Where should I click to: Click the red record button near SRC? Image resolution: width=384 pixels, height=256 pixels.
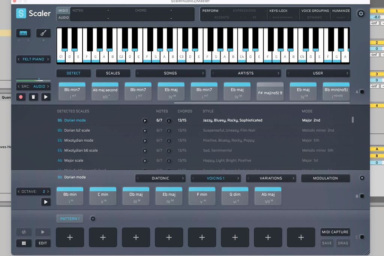pyautogui.click(x=21, y=97)
